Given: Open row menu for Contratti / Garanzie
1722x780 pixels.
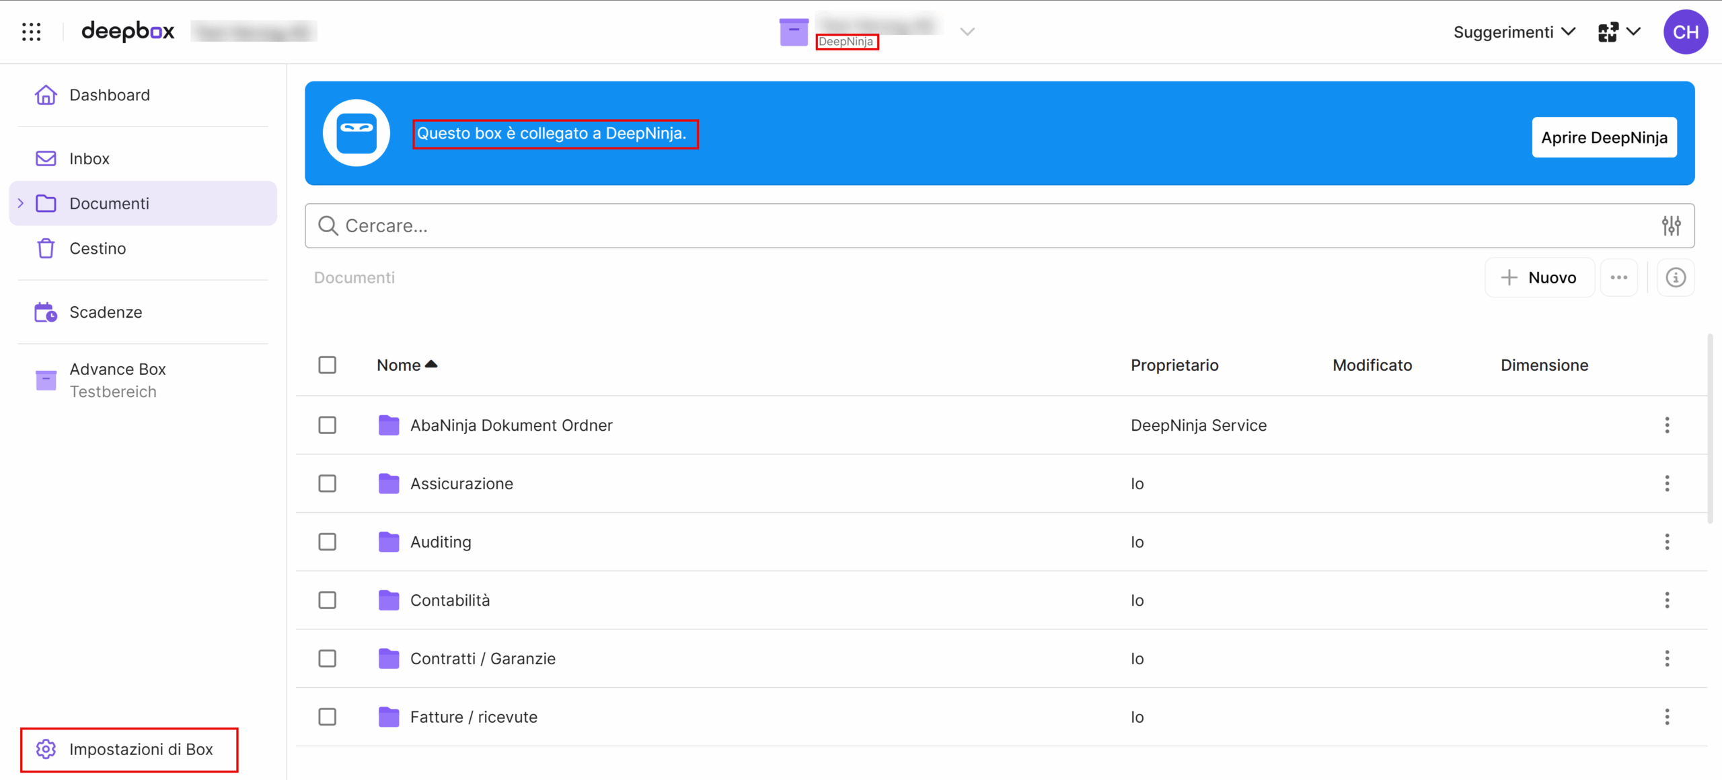Looking at the screenshot, I should point(1667,658).
